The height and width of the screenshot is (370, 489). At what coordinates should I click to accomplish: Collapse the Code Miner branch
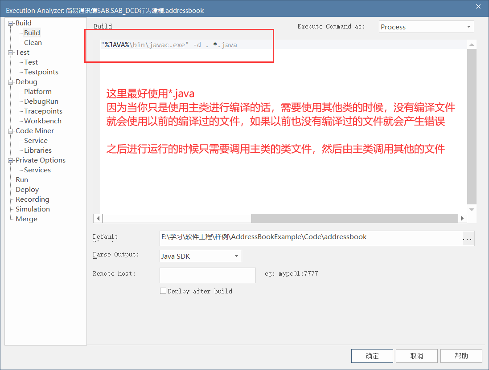click(10, 130)
